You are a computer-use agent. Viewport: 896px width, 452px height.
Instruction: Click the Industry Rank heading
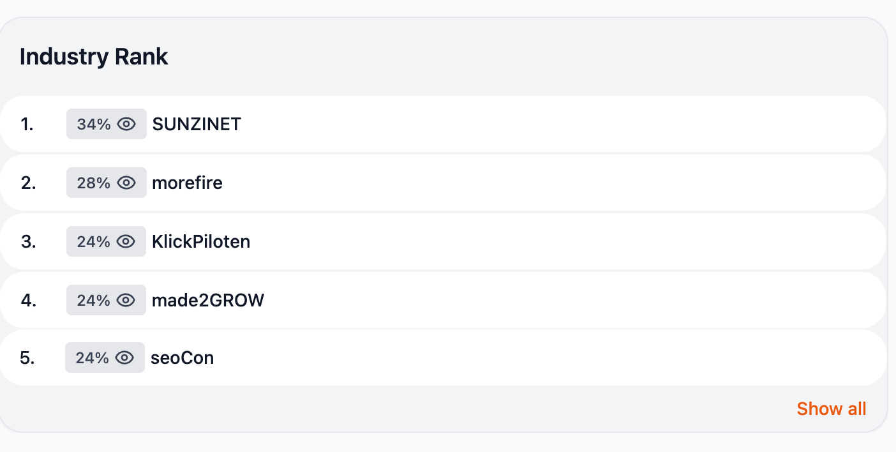pos(94,57)
